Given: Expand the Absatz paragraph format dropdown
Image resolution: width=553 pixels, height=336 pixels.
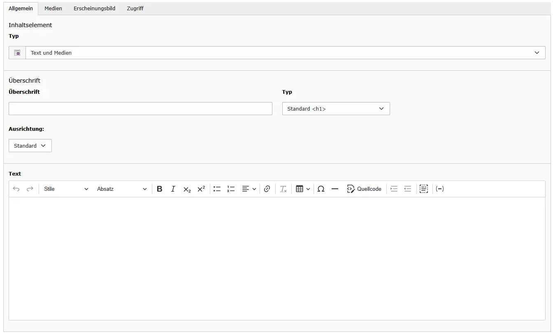Looking at the screenshot, I should (122, 189).
